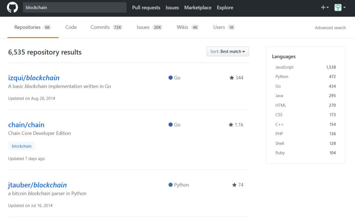
Task: Click the star icon for izqui/blockchain
Action: click(232, 78)
